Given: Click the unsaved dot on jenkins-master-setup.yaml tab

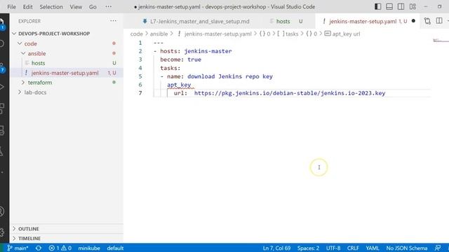Looking at the screenshot, I should coord(413,21).
